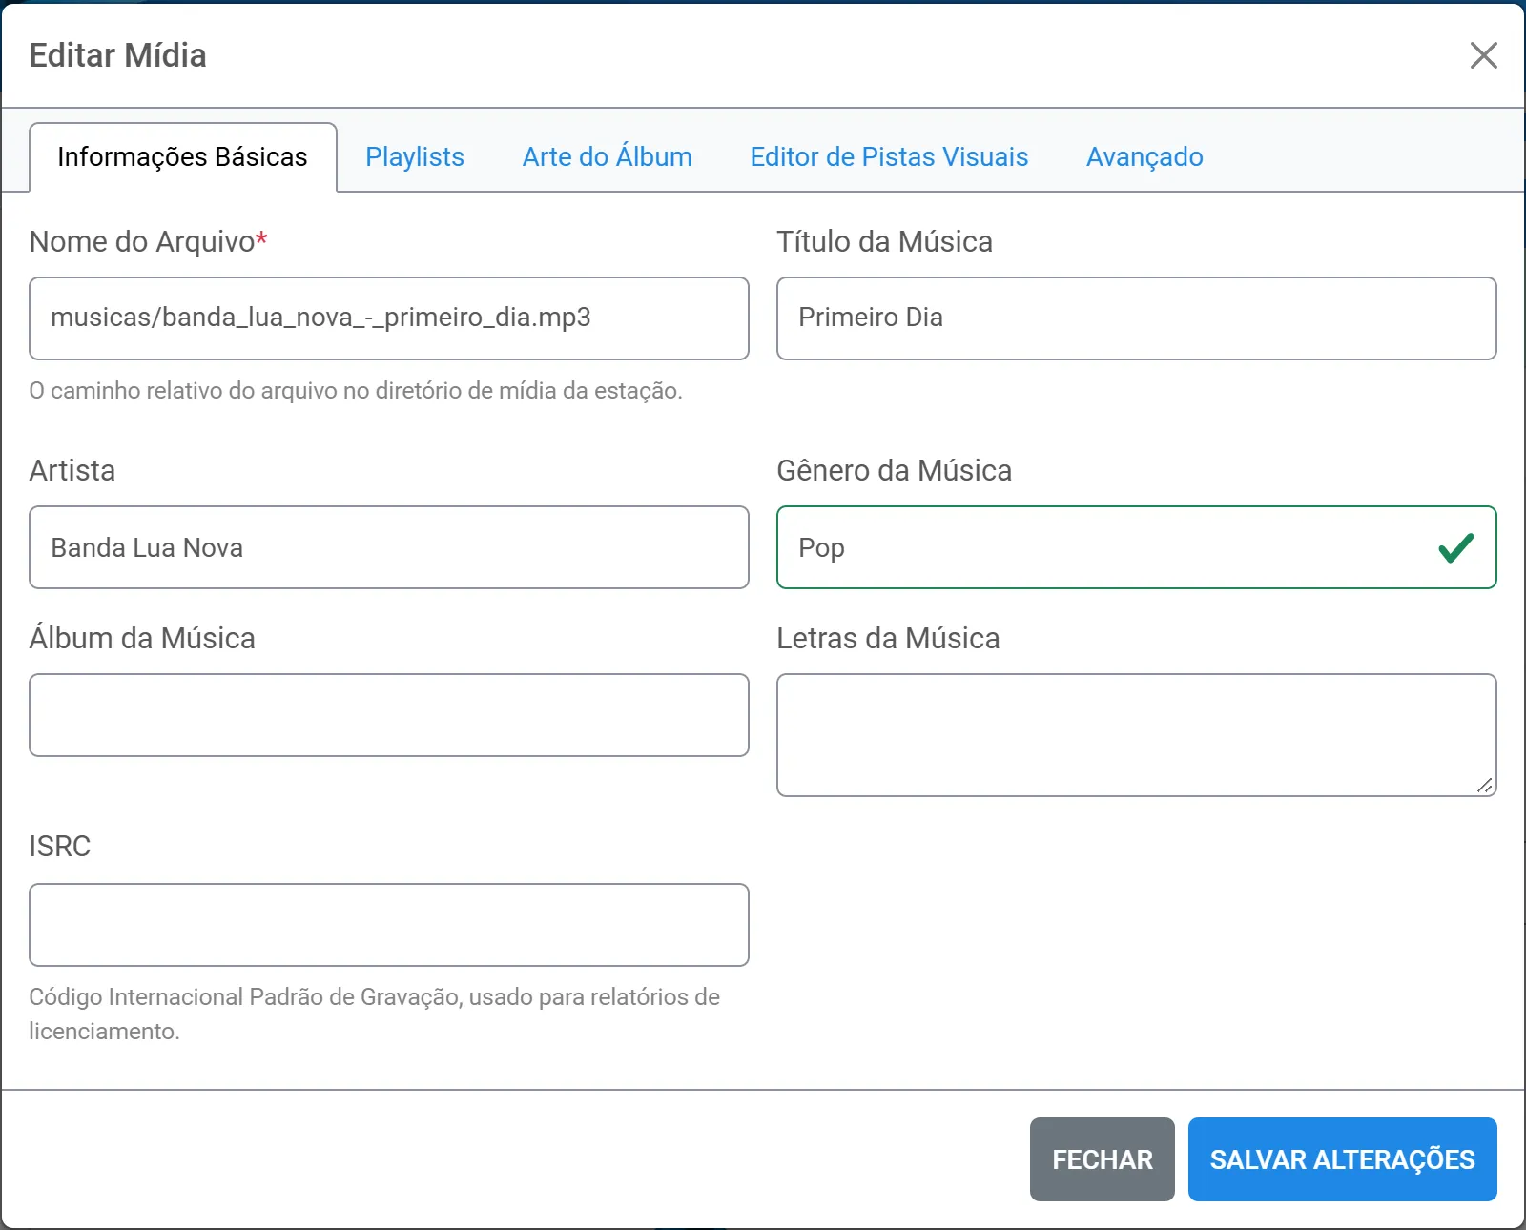Click the Álbum da Música label
Viewport: 1526px width, 1230px height.
point(142,639)
